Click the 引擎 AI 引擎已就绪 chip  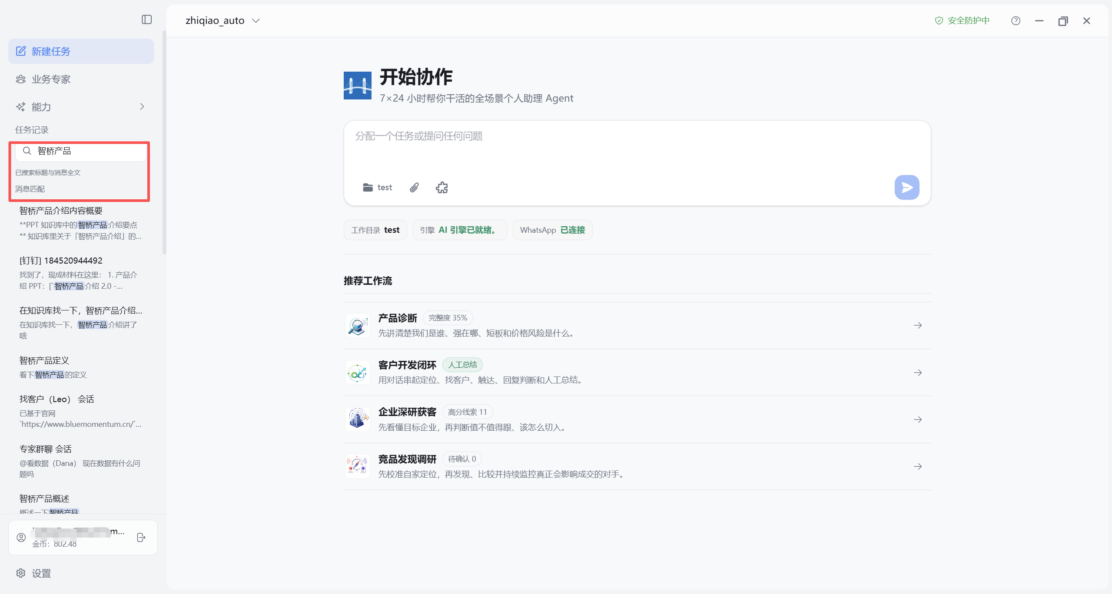point(460,230)
